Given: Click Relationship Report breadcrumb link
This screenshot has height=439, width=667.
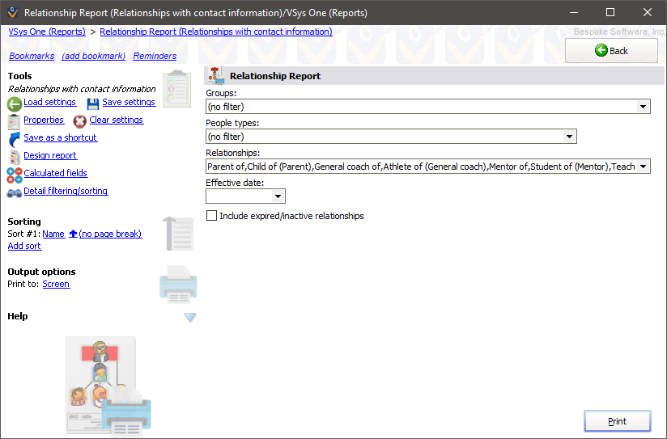Looking at the screenshot, I should (216, 32).
